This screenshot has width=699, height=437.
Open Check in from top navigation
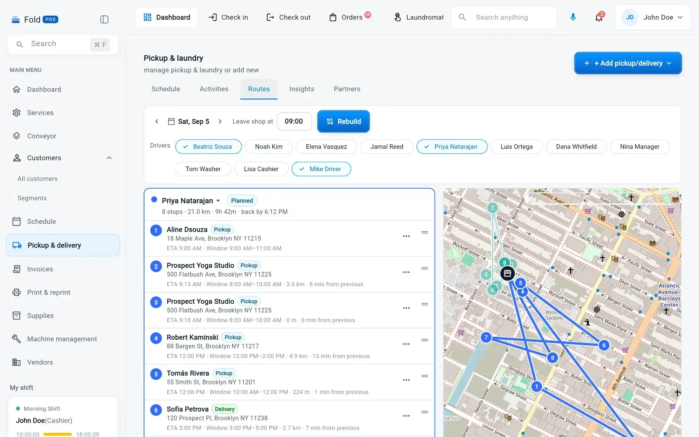tap(228, 17)
